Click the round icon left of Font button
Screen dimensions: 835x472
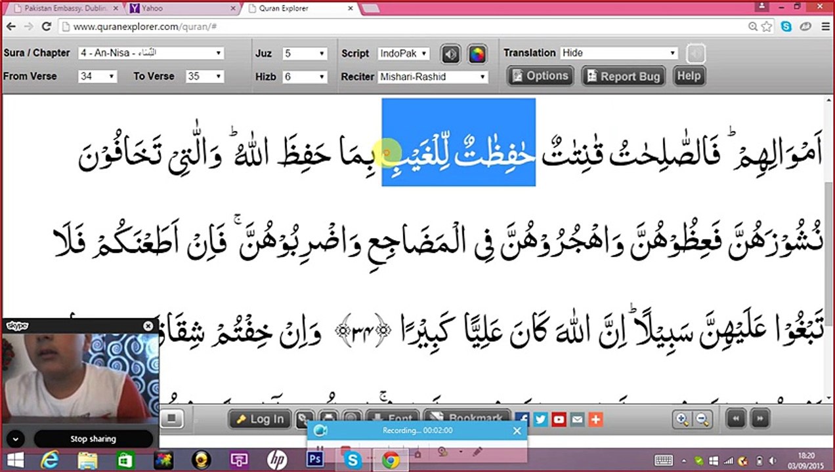coord(352,419)
